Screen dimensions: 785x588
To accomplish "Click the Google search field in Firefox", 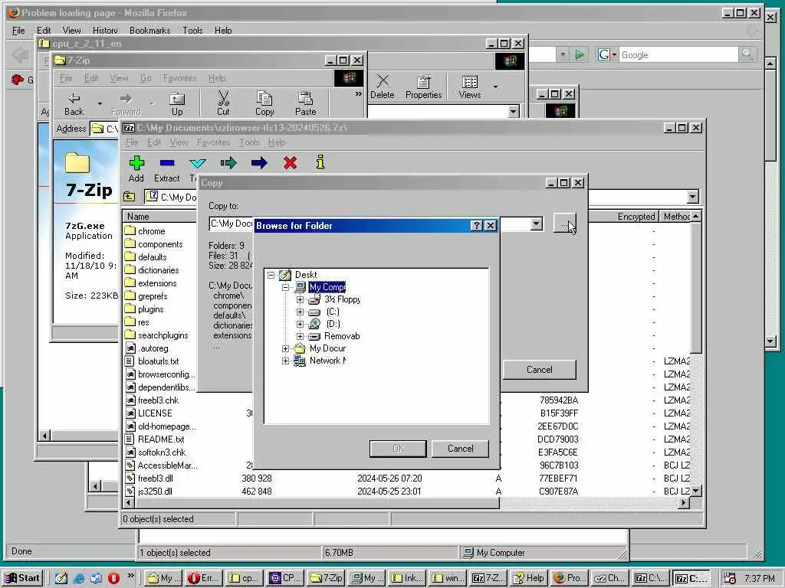I will tap(678, 55).
